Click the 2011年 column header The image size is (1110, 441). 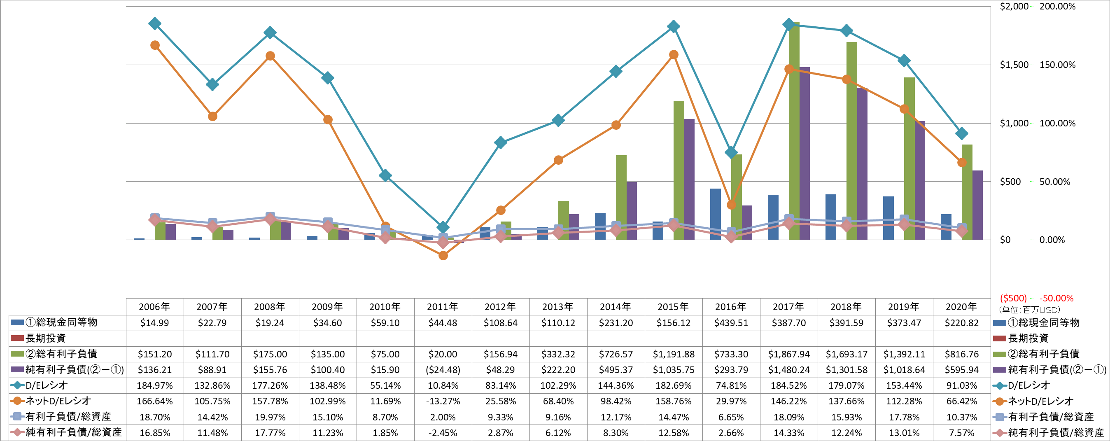(443, 307)
